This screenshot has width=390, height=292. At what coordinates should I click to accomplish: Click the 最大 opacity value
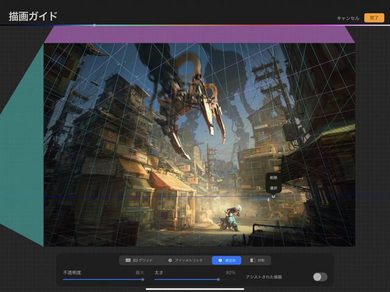click(140, 273)
